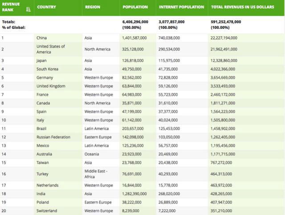Click the Russian Federation country cell
This screenshot has width=285, height=215.
click(x=53, y=137)
